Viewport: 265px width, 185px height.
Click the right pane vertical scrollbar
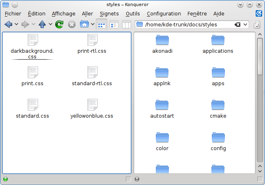[260, 101]
